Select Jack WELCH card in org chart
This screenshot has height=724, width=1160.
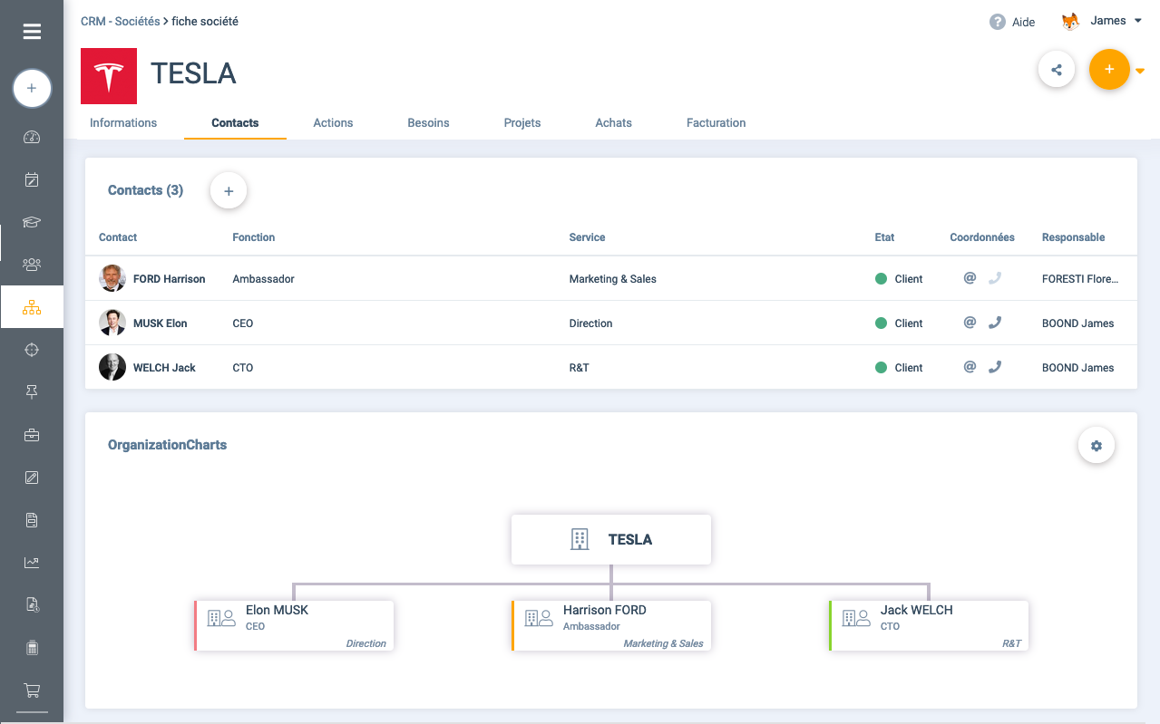click(x=929, y=625)
